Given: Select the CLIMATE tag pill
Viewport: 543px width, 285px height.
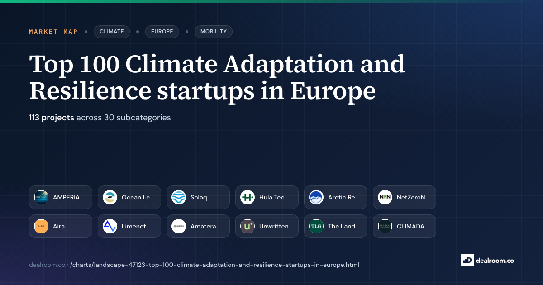Looking at the screenshot, I should coord(112,32).
